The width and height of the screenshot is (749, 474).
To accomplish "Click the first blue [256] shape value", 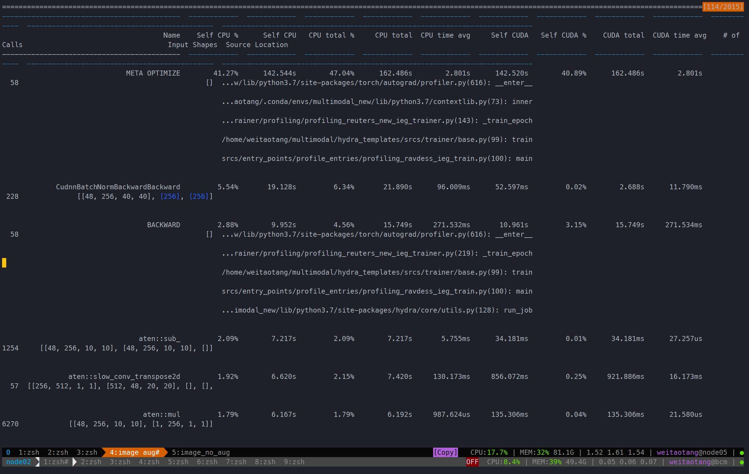I will (170, 196).
